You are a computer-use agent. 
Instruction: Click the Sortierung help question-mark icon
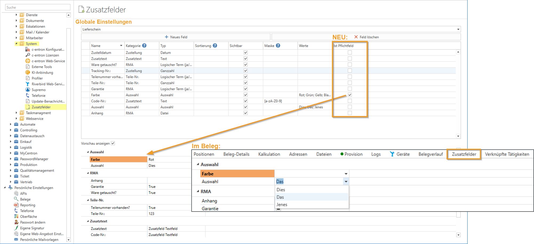tap(215, 46)
